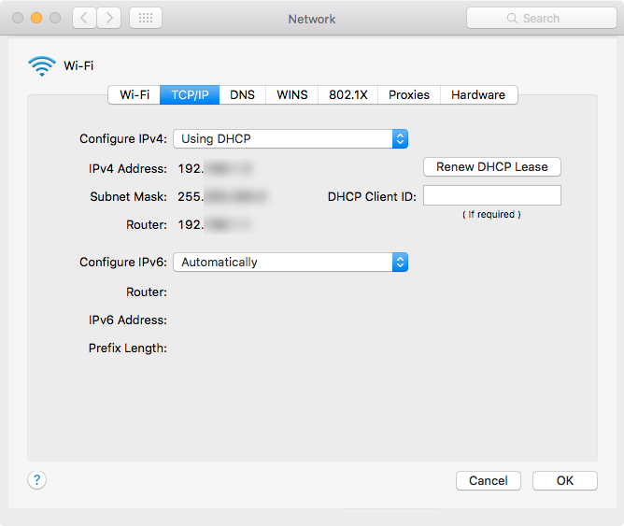Show all preferences grid icon

(x=146, y=18)
